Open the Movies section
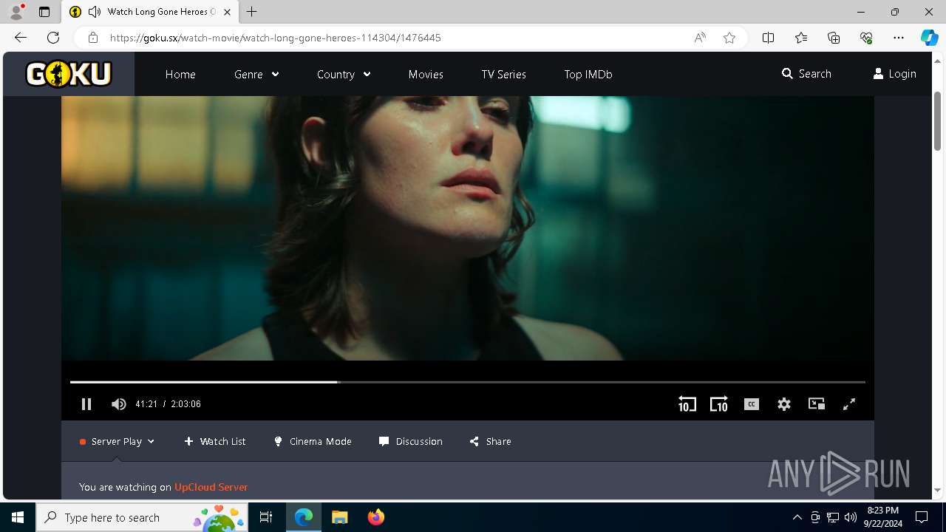 pos(426,74)
